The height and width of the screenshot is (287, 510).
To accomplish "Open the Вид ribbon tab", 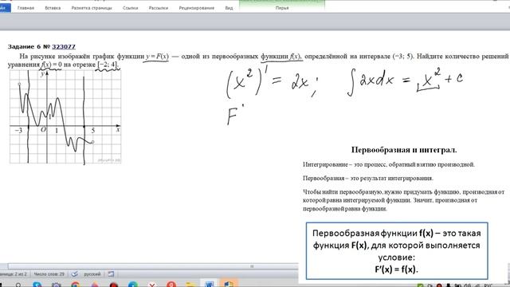I will click(229, 8).
